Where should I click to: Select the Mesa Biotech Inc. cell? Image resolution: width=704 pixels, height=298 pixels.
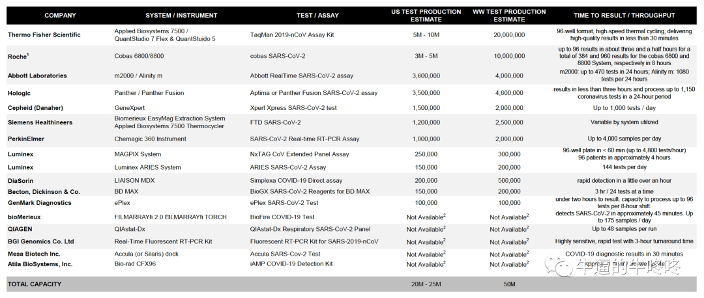click(x=33, y=254)
